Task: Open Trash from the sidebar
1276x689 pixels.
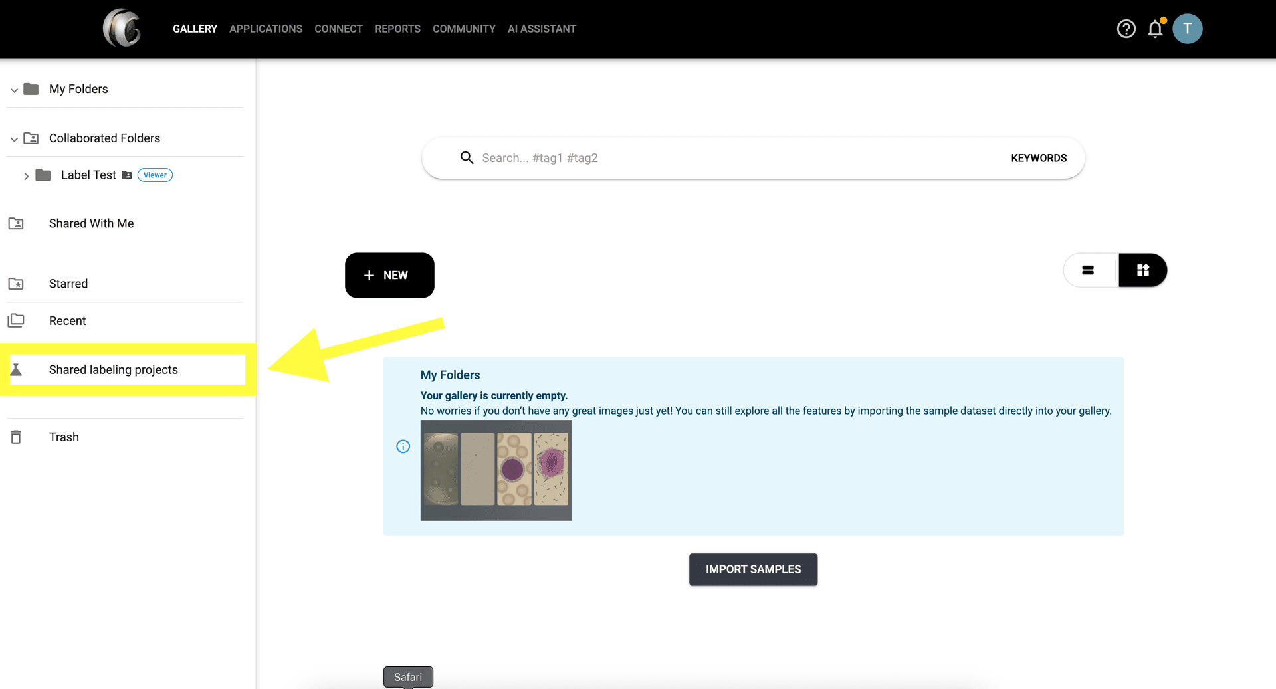Action: [64, 437]
